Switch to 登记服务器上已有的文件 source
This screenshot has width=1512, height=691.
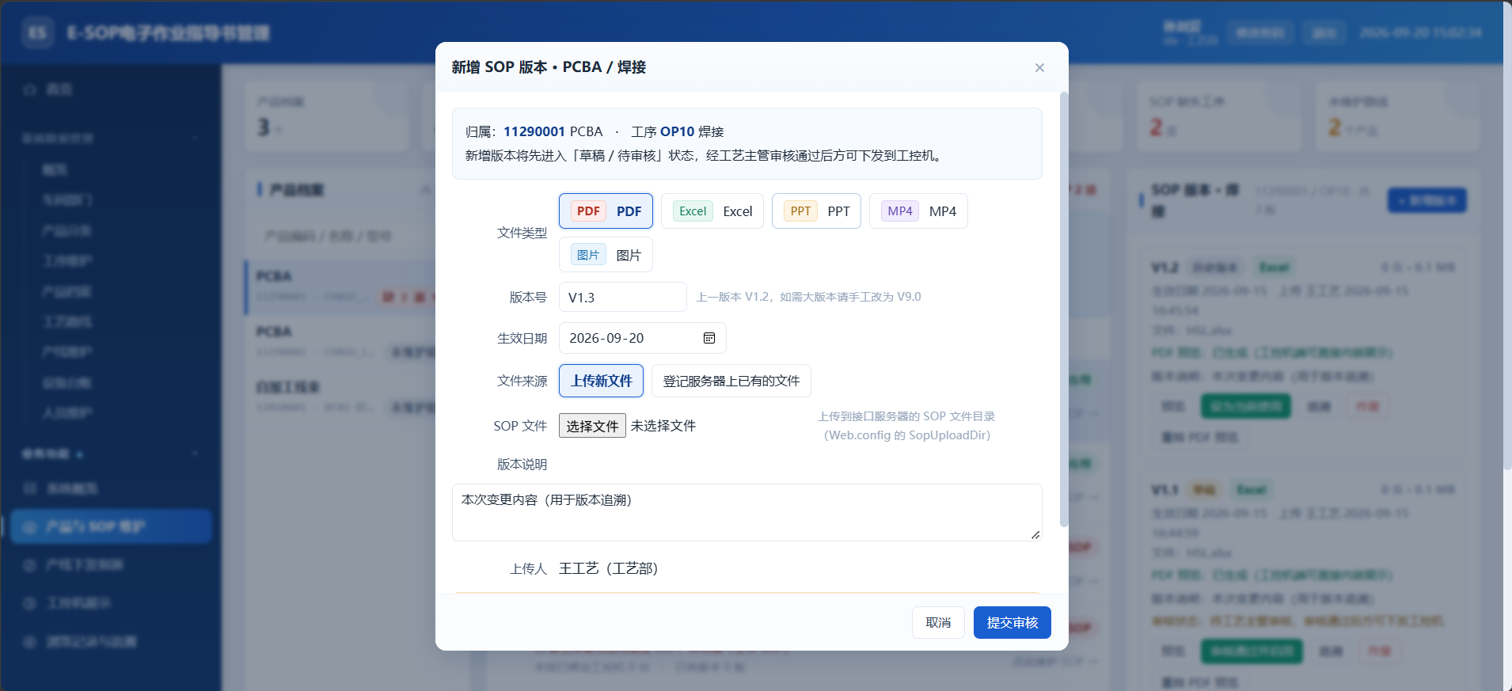pyautogui.click(x=731, y=381)
